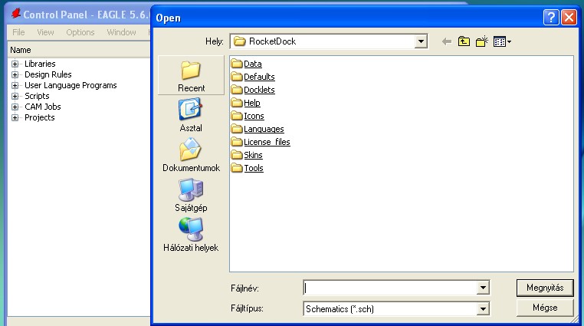Click the Defaults folder name

pos(259,77)
